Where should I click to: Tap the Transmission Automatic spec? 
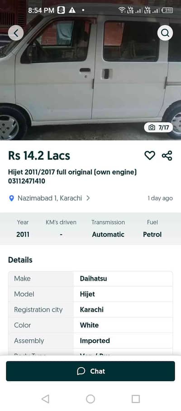click(108, 229)
